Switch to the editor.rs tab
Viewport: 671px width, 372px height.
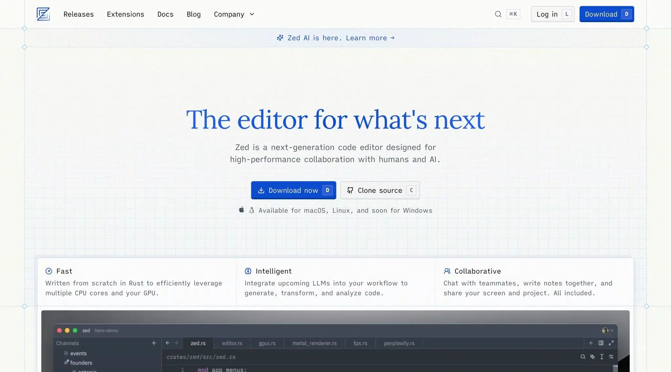(x=232, y=343)
